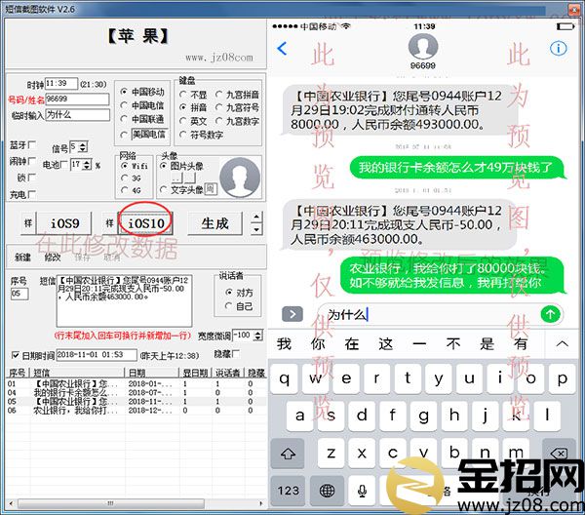The image size is (585, 515).
Task: Select 英文 keyboard option
Action: click(x=193, y=121)
